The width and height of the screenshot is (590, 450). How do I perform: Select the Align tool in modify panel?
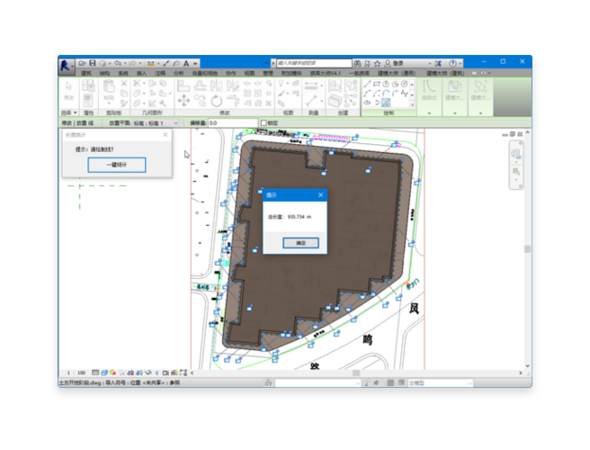(183, 85)
